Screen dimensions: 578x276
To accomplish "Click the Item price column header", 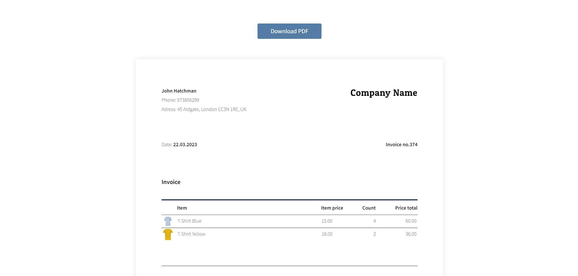I will 332,208.
